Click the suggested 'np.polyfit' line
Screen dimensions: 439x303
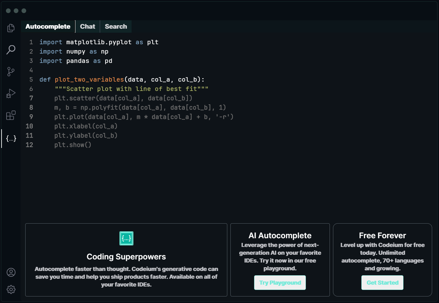[140, 107]
